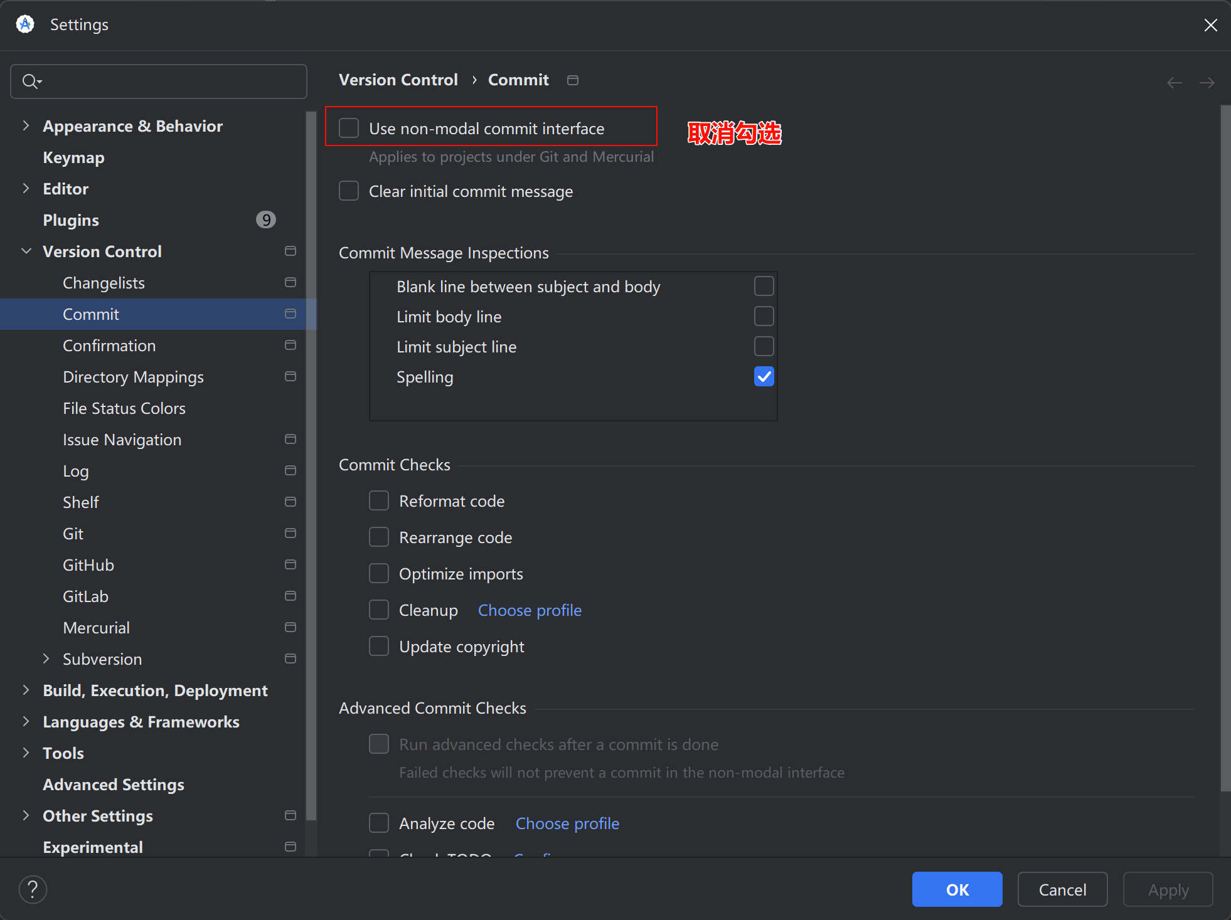Focus the settings search field
The image size is (1231, 920).
pos(169,82)
